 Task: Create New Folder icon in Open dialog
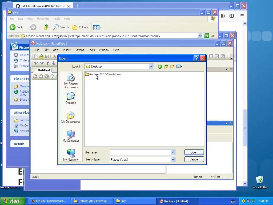coord(172,66)
